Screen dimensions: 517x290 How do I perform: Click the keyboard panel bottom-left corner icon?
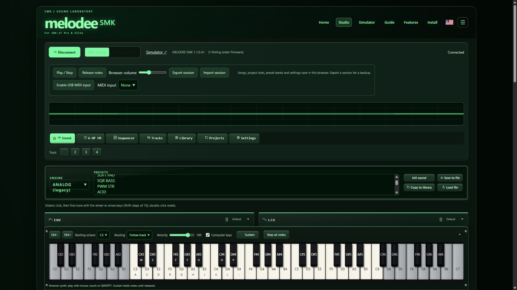47,285
